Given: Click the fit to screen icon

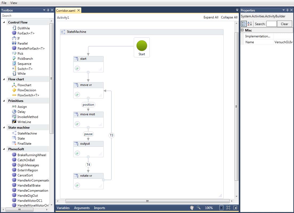Looking at the screenshot, I should (228, 208).
